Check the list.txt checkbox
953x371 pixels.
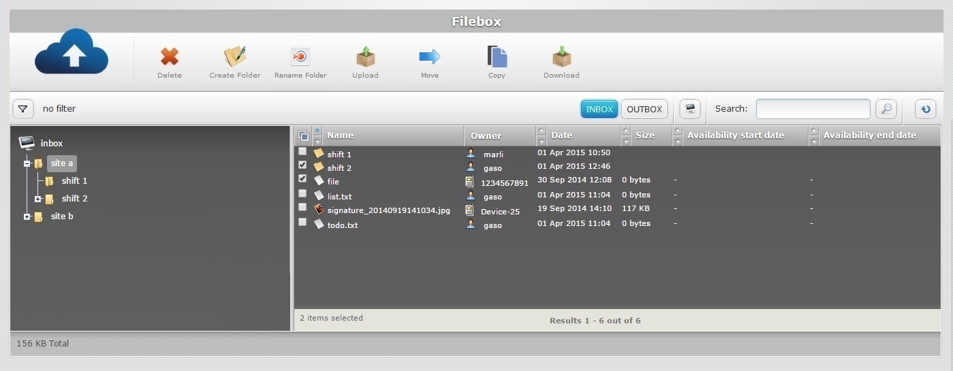click(302, 193)
